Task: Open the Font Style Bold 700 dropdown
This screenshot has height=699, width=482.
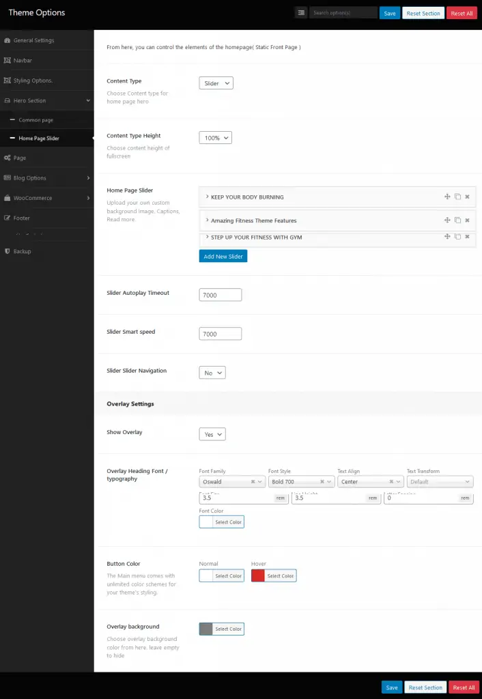Action: pyautogui.click(x=301, y=482)
